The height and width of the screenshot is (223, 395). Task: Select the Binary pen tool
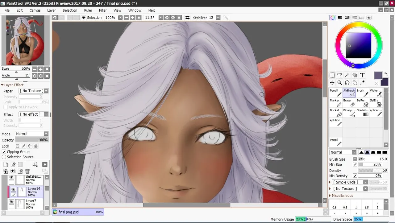click(349, 113)
